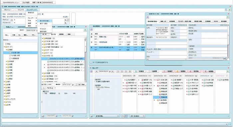Choose 表示へ追加 in the submenu
Screen dimensions: 233x127
click(x=45, y=24)
